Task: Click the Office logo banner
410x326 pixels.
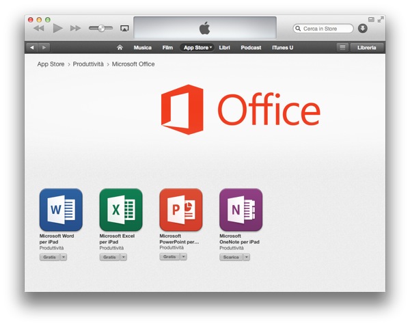Action: pos(241,109)
